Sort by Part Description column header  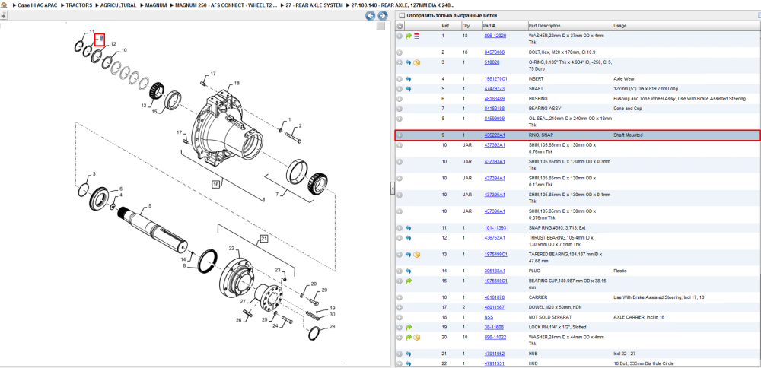544,26
